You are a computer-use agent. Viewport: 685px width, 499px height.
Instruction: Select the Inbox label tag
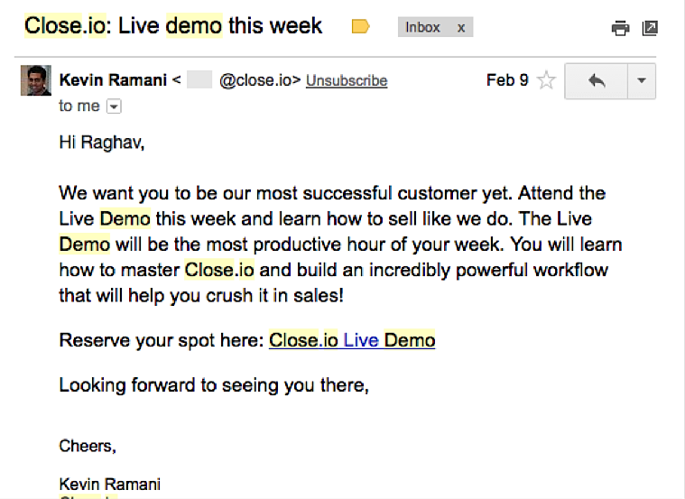click(423, 27)
